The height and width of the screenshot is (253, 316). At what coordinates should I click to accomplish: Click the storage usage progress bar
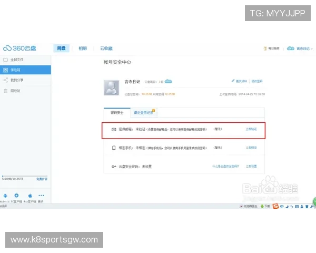point(25,176)
